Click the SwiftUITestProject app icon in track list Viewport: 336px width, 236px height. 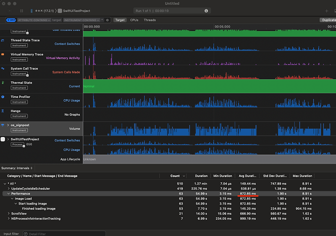[x=3, y=139]
